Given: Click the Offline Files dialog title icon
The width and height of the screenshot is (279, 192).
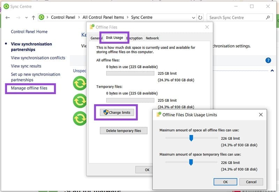Looking at the screenshot, I should (92, 27).
